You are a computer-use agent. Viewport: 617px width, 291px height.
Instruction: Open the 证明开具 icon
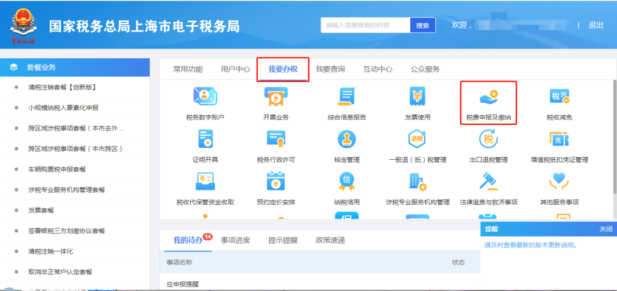click(205, 140)
